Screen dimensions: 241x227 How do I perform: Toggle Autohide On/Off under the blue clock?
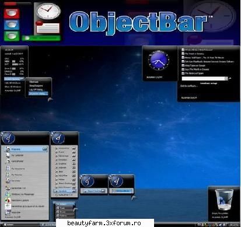pos(154,77)
